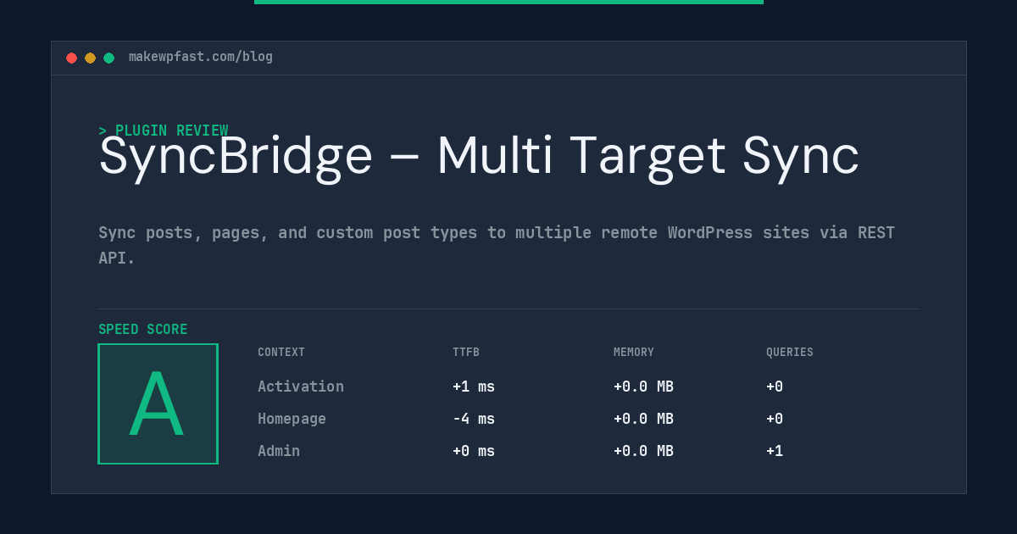Click the CONTEXT column header
This screenshot has width=1017, height=534.
(281, 353)
